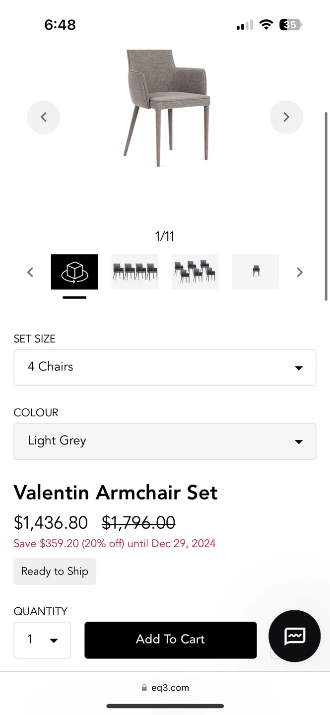
Task: Select the four-chairs row thumbnail
Action: click(x=134, y=272)
